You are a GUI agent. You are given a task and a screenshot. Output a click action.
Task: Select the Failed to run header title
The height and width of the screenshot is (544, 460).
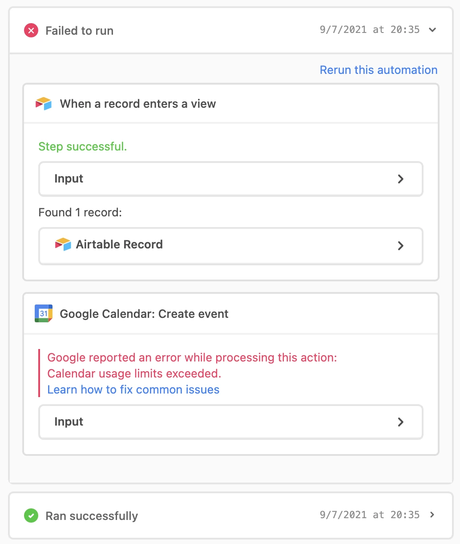click(x=80, y=31)
